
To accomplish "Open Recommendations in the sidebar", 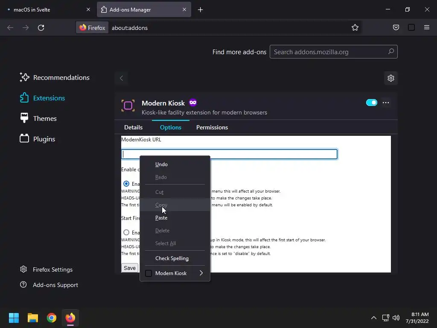I will tap(55, 78).
